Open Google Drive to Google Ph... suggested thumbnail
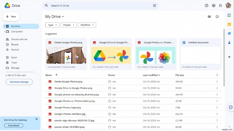 coord(111,55)
